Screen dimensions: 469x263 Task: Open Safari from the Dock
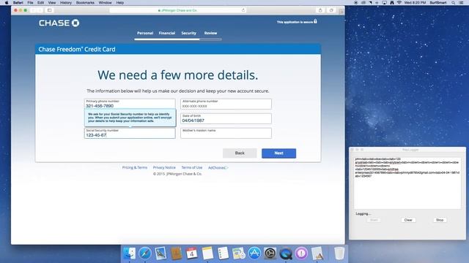145,254
